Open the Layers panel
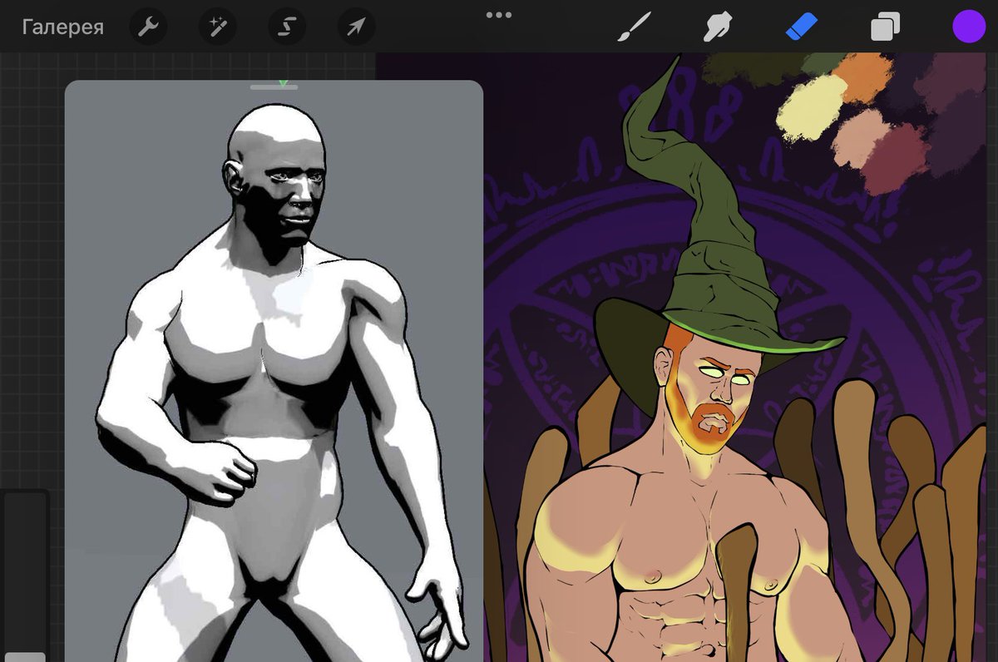This screenshot has height=662, width=998. coord(885,27)
